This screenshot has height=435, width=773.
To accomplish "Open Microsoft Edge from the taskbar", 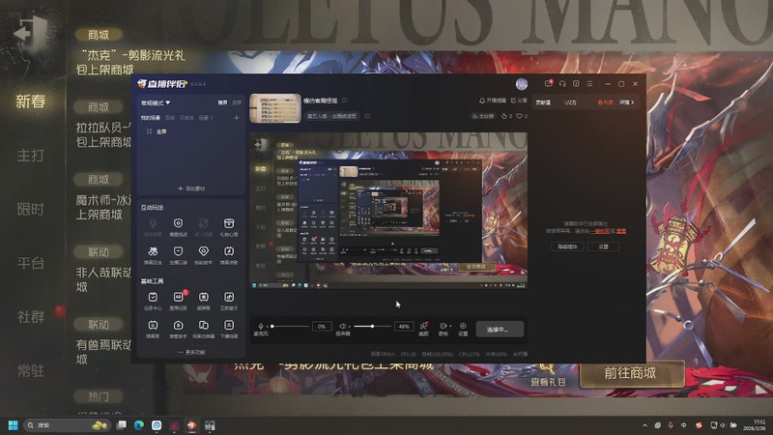I will click(x=139, y=425).
